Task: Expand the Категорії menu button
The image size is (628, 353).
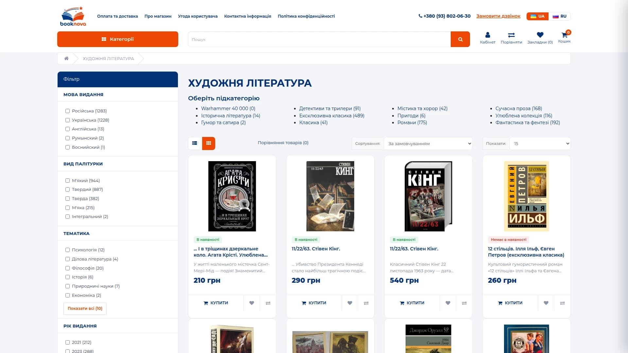Action: (118, 39)
